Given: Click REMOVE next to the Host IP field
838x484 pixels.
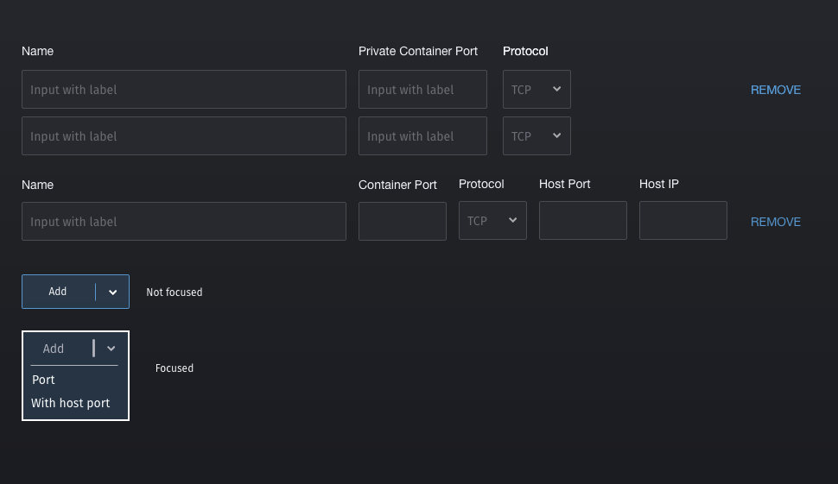Looking at the screenshot, I should (x=775, y=222).
